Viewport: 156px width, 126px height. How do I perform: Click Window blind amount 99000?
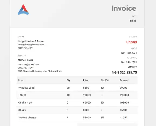point(124,88)
